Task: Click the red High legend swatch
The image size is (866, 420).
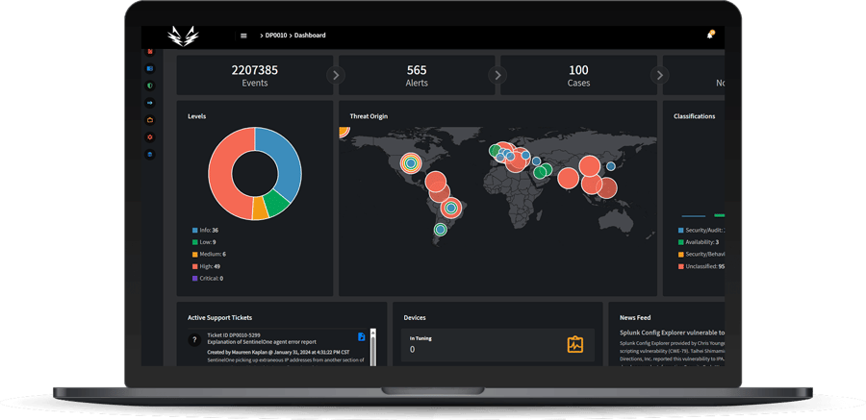Action: [x=195, y=266]
